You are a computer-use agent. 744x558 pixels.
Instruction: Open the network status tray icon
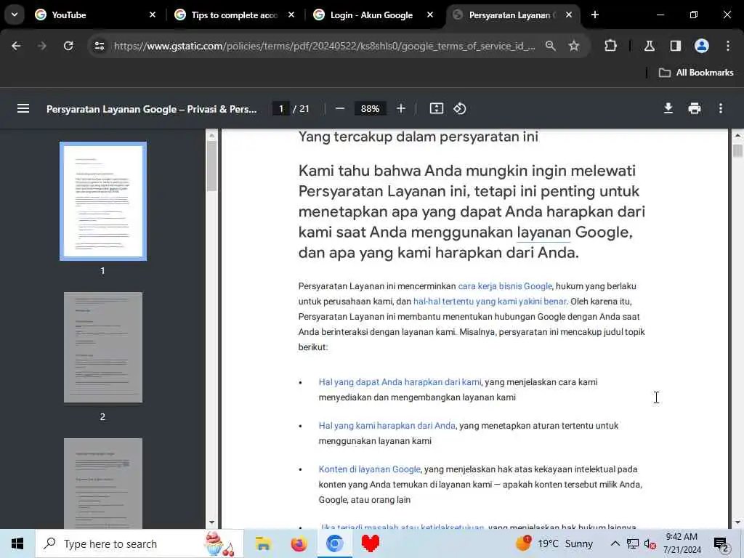tap(633, 543)
